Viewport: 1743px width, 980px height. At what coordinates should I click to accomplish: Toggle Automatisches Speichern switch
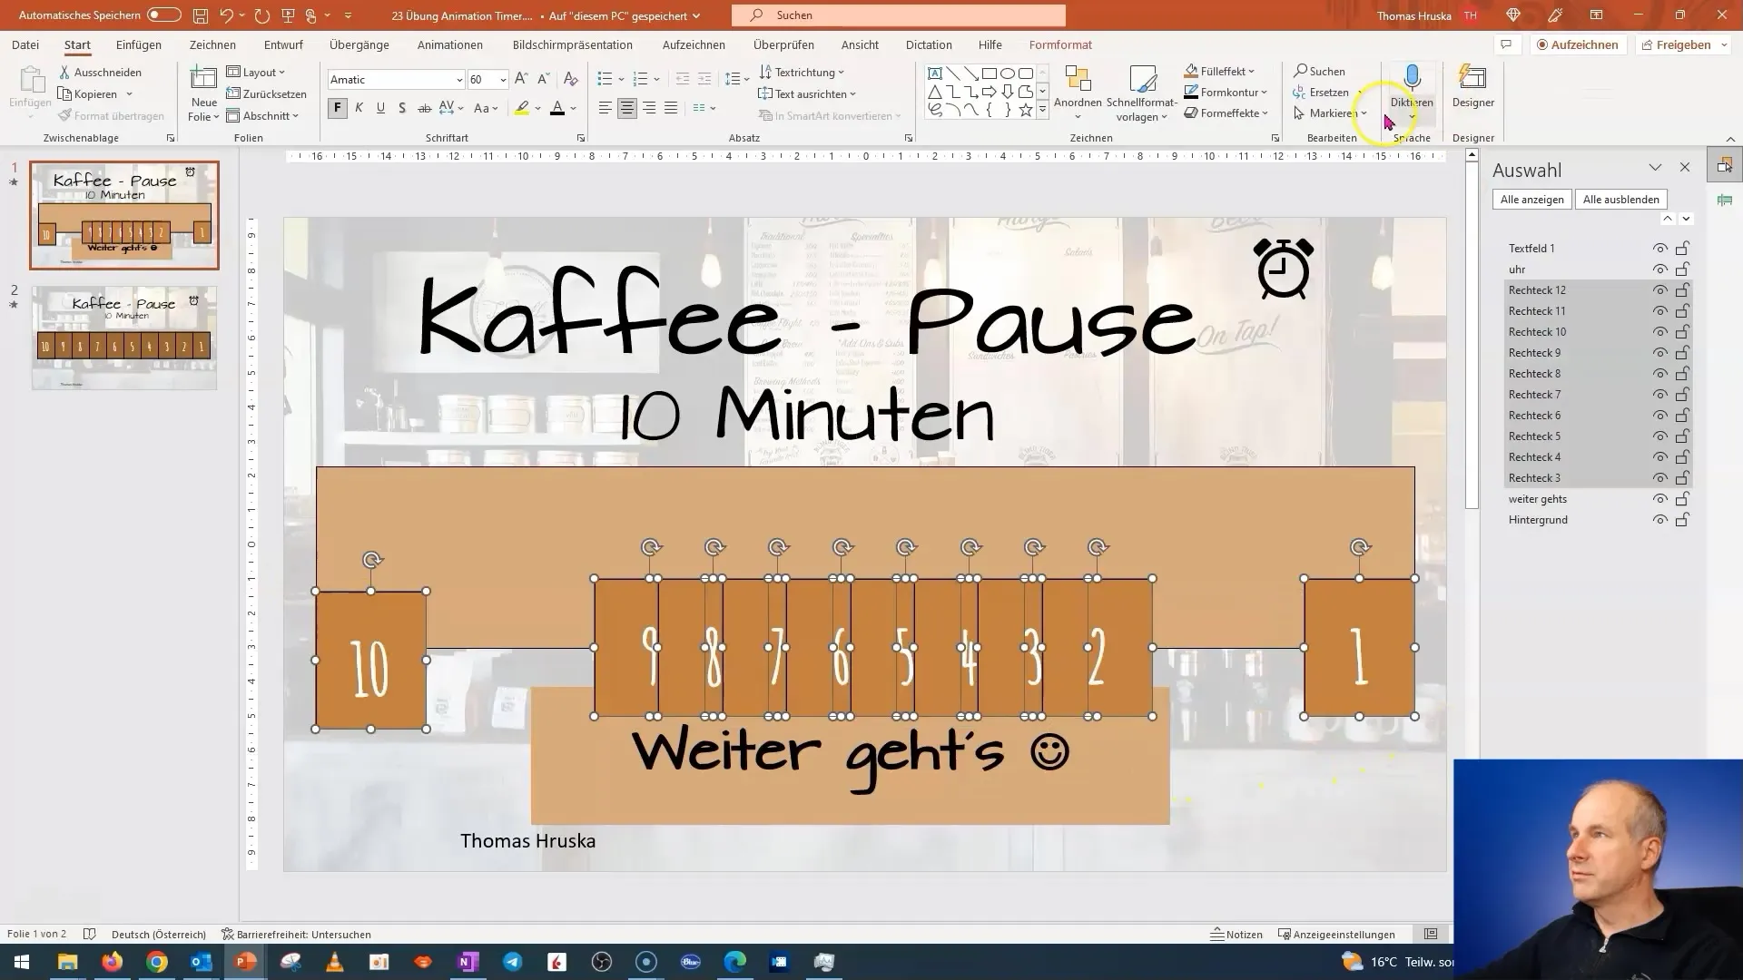pyautogui.click(x=164, y=15)
